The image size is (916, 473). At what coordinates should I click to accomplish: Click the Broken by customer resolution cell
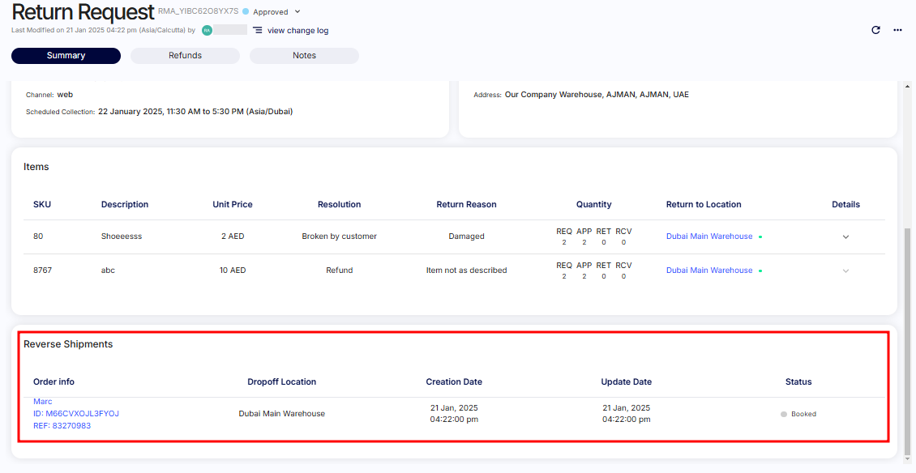[340, 236]
